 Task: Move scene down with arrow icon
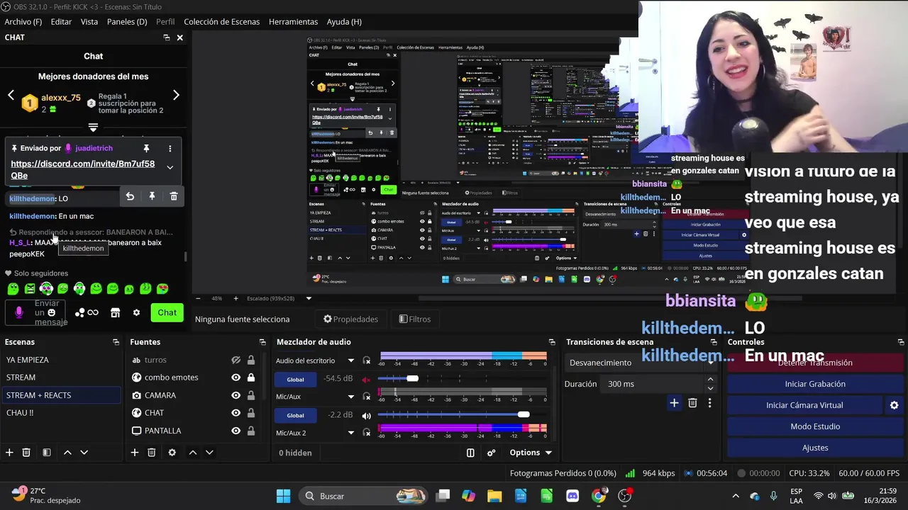(84, 453)
